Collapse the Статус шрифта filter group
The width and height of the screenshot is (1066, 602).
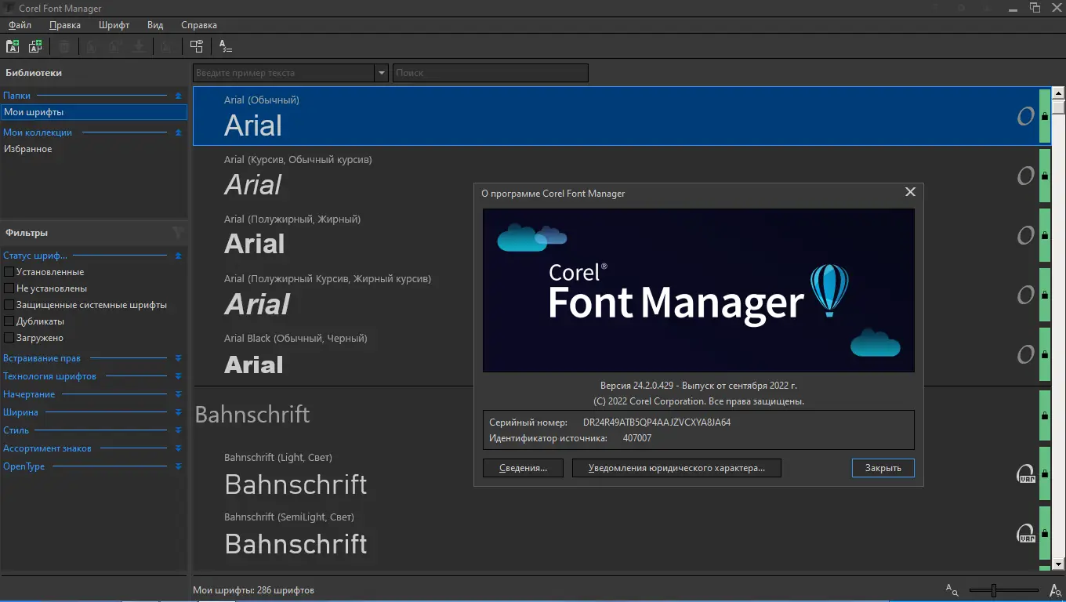178,256
